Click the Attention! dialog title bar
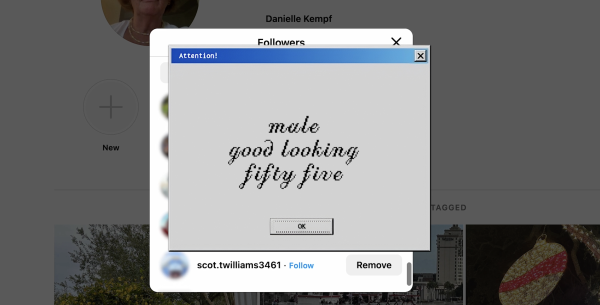The height and width of the screenshot is (305, 600). click(290, 55)
